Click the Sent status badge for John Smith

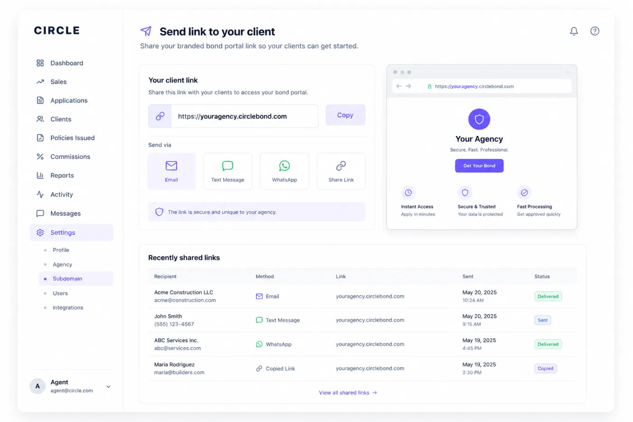click(543, 320)
